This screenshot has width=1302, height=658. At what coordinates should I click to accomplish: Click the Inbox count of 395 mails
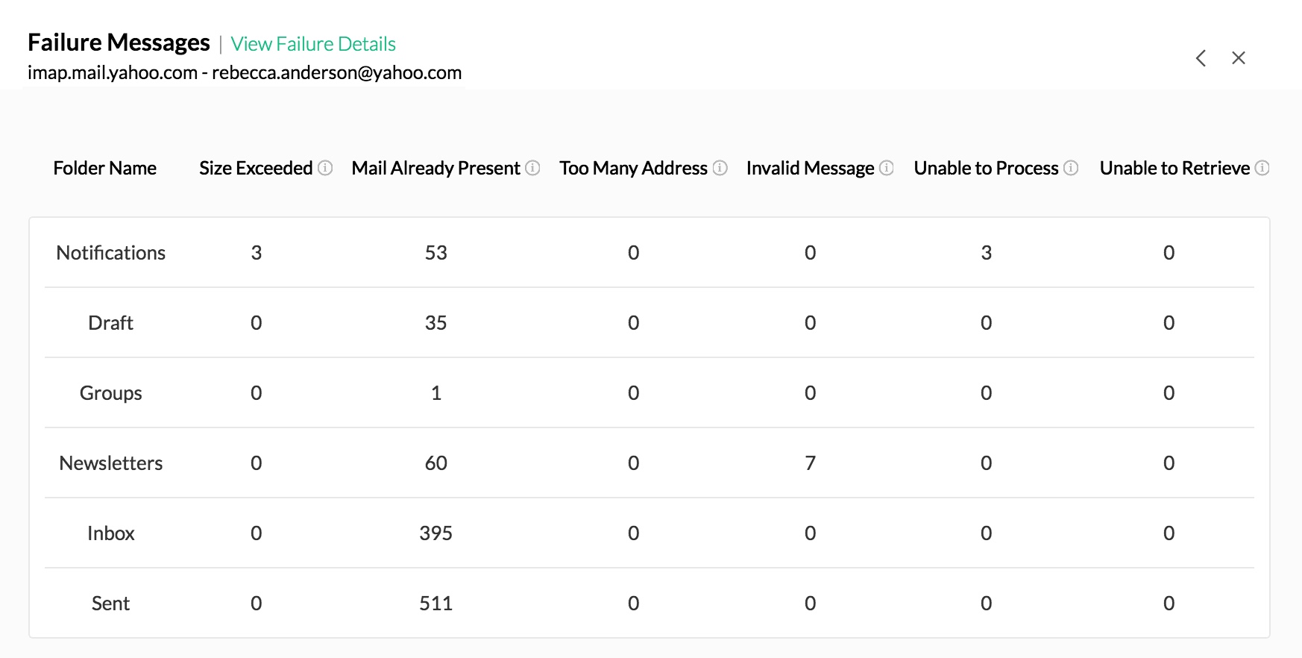point(436,533)
